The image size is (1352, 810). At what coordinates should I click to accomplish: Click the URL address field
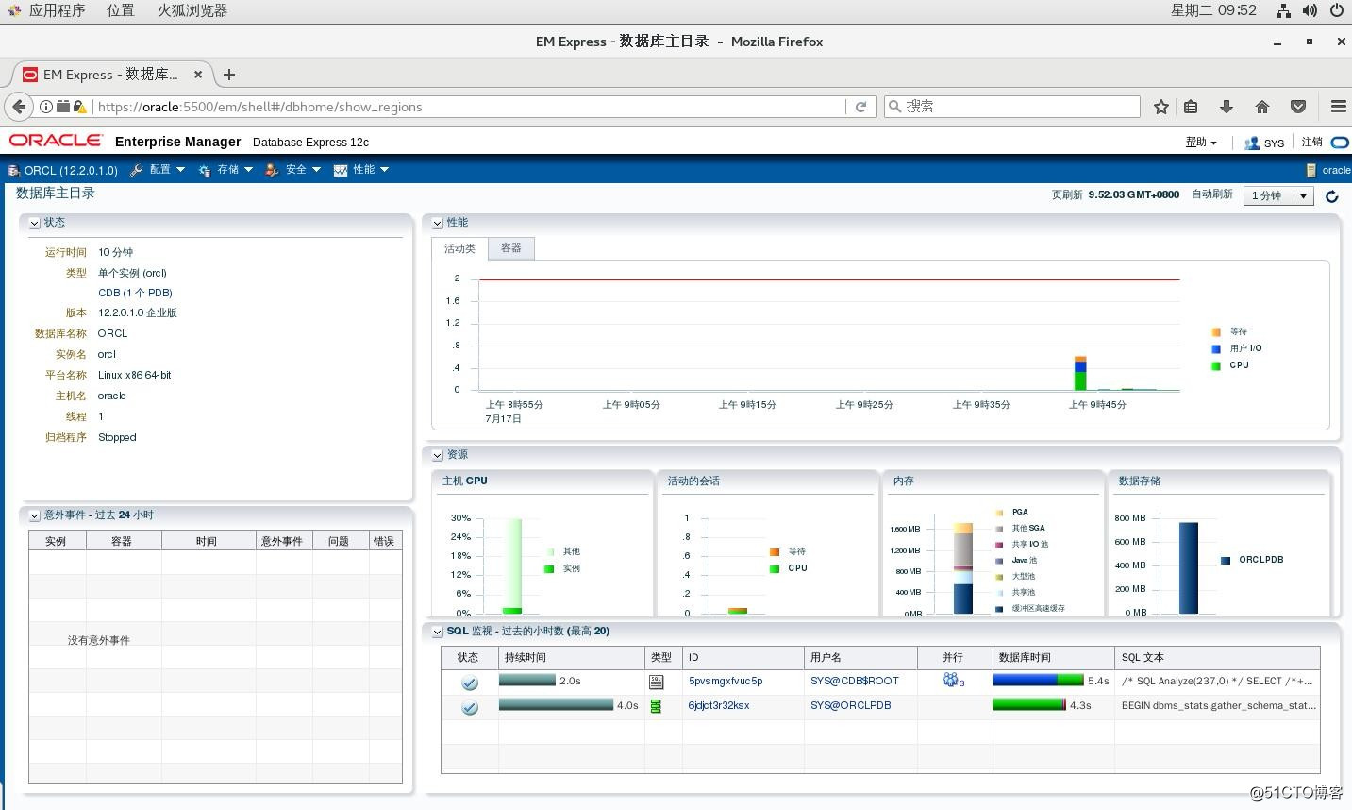470,107
